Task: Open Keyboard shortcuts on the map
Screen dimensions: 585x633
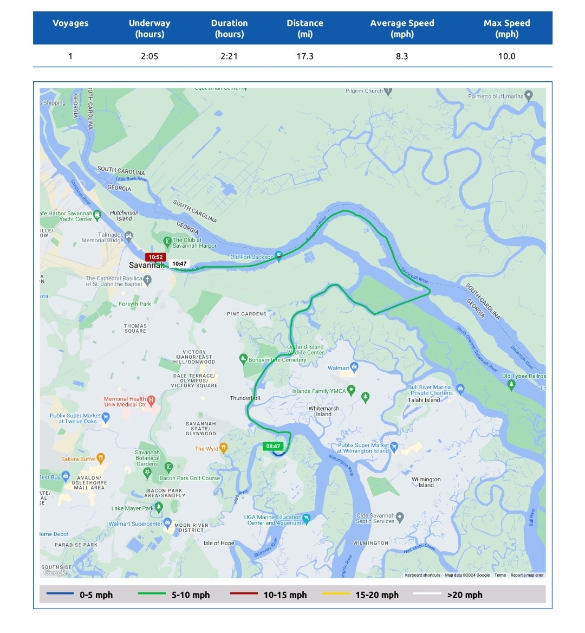Action: pyautogui.click(x=422, y=575)
